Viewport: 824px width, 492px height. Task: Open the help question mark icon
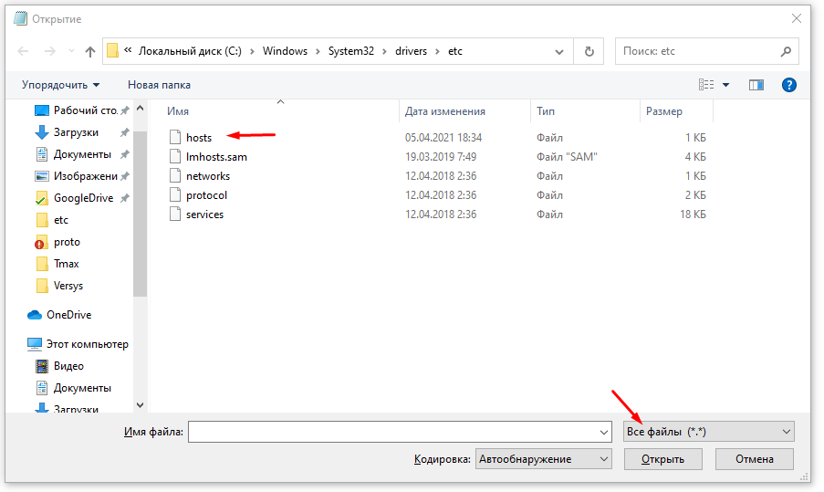[788, 85]
